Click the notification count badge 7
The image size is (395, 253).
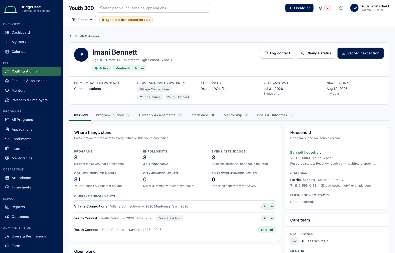coord(328,8)
